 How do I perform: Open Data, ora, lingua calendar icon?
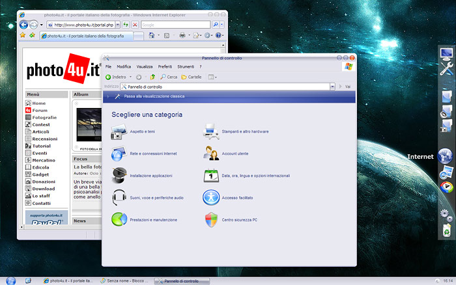211,176
